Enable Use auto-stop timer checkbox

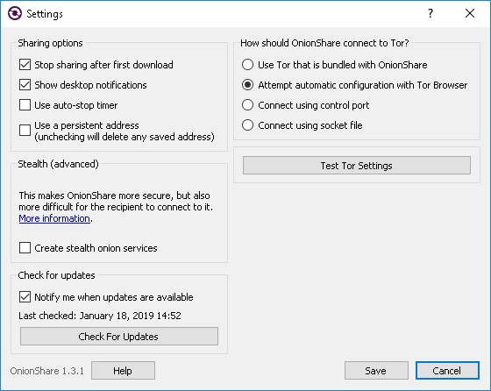point(25,105)
